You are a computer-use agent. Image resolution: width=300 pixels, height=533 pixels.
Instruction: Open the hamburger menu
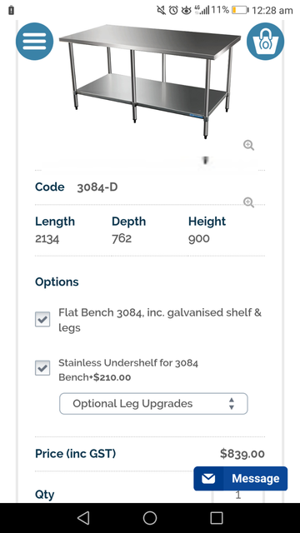[x=34, y=41]
